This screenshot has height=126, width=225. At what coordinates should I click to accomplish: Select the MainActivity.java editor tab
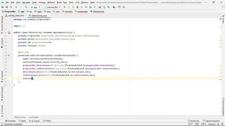click(39, 15)
